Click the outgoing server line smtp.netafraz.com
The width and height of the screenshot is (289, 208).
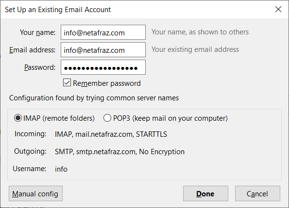(x=119, y=152)
